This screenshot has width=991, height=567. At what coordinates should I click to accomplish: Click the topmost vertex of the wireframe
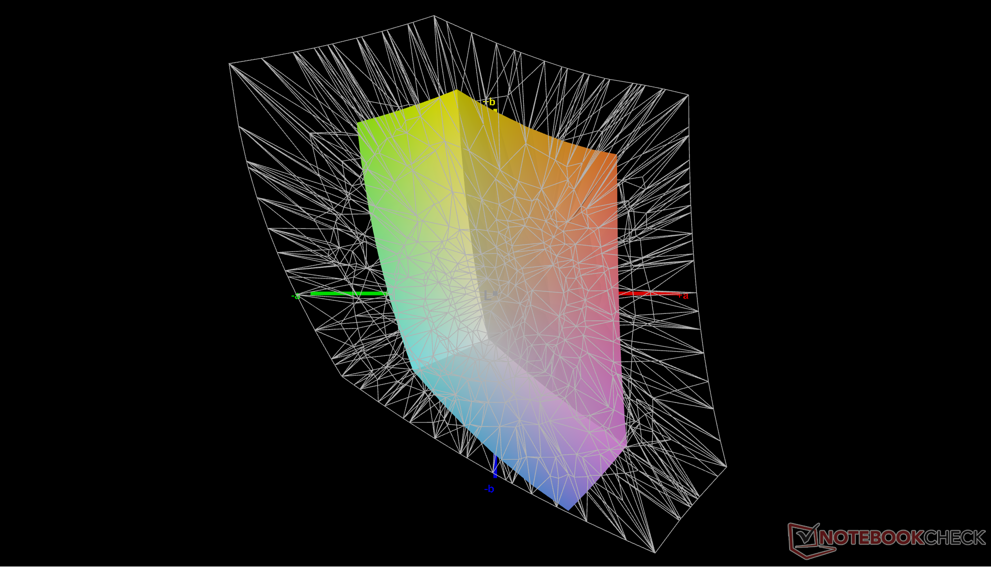pyautogui.click(x=434, y=16)
